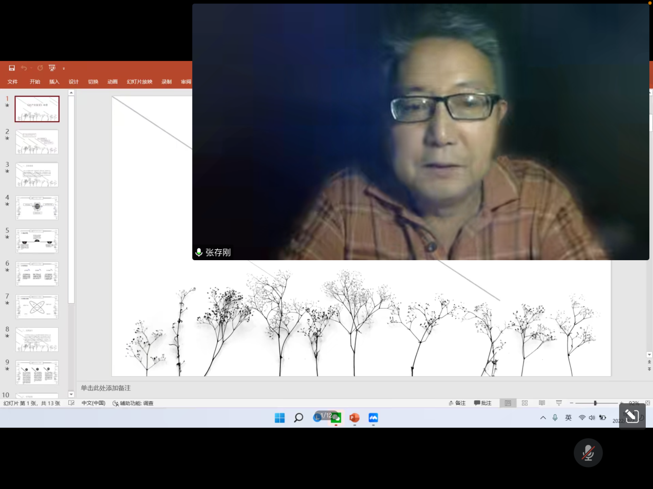Click the annotation pen floating button

[x=632, y=416]
